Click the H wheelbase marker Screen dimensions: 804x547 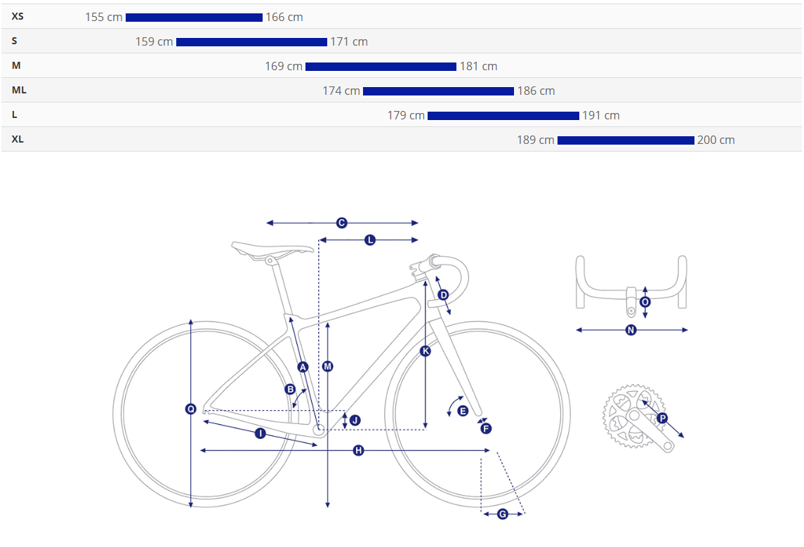coord(358,451)
